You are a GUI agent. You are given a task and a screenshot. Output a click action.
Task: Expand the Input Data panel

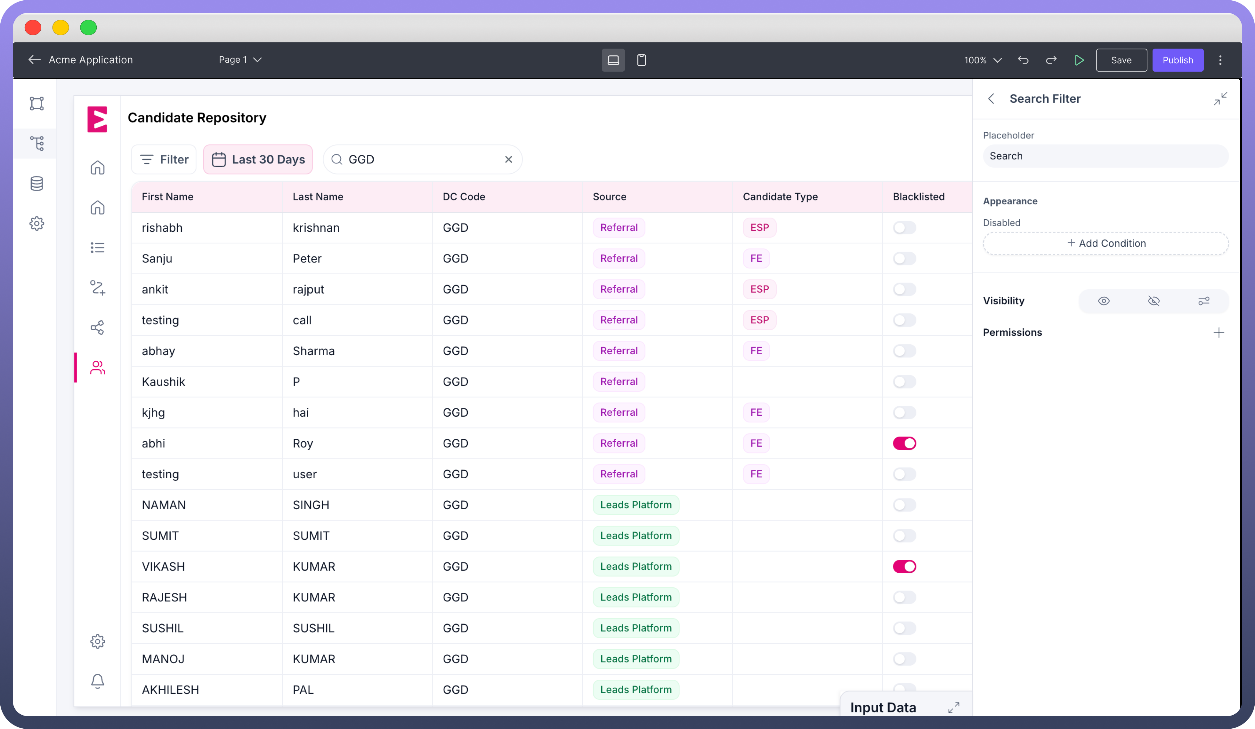tap(953, 707)
